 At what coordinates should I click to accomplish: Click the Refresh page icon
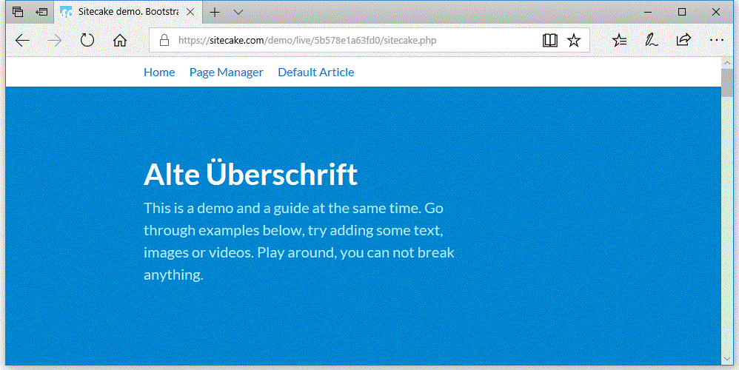pyautogui.click(x=87, y=40)
